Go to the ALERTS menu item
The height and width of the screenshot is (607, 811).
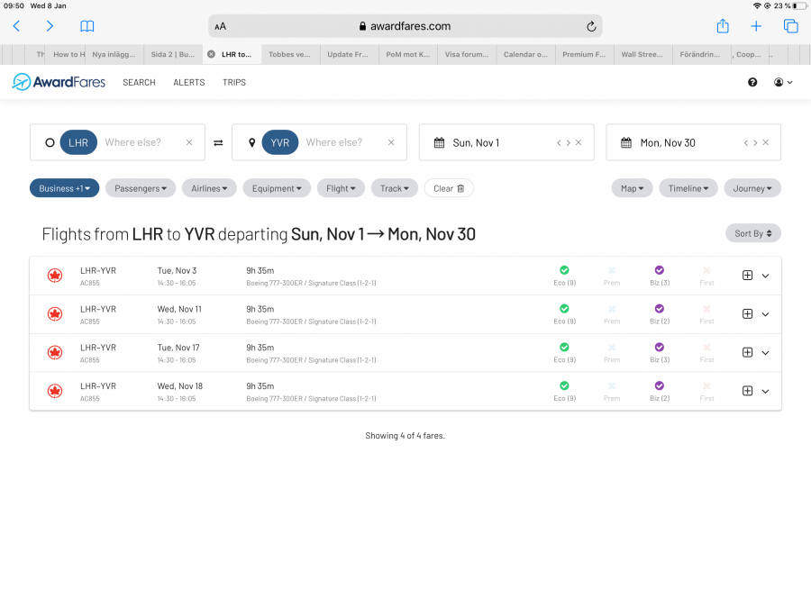click(x=188, y=82)
